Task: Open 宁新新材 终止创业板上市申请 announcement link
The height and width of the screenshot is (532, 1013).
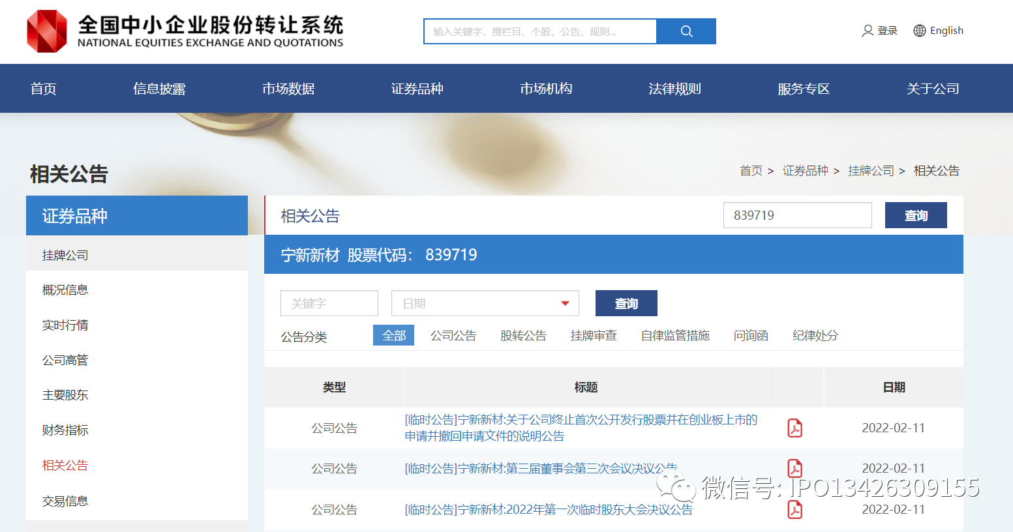Action: point(581,428)
